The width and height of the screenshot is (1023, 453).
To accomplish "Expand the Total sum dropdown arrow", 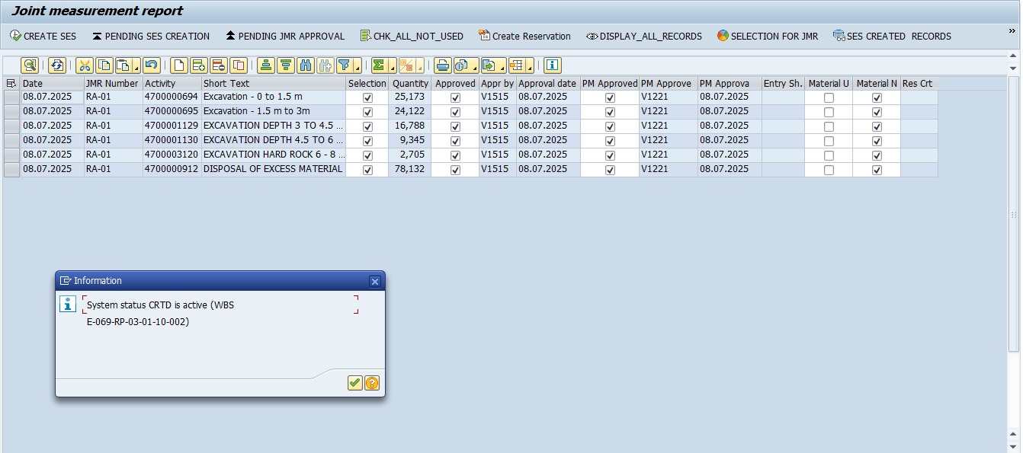I will pyautogui.click(x=392, y=68).
